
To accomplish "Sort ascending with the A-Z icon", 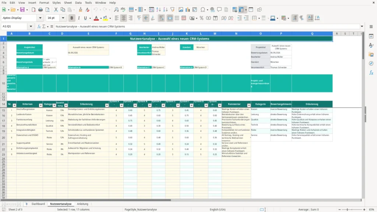I will click(158, 10).
